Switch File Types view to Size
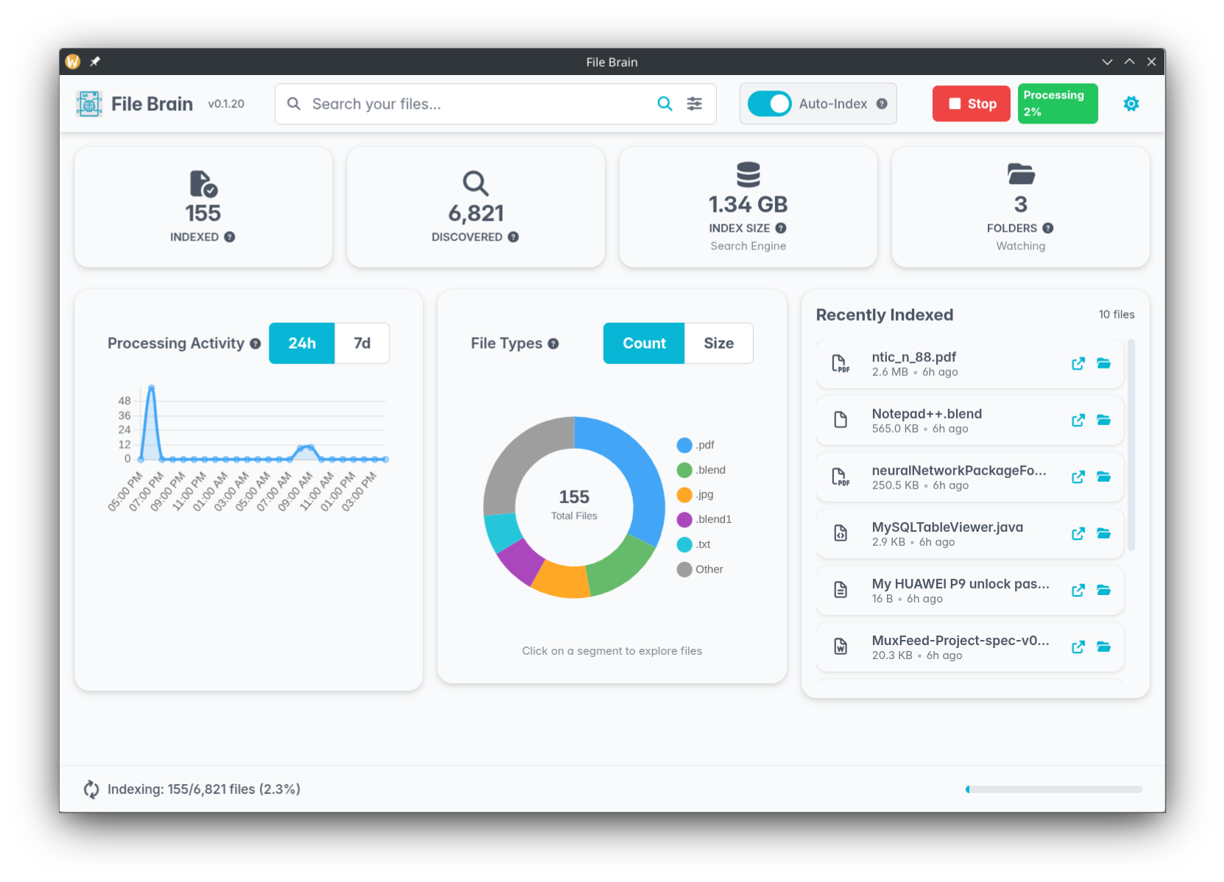Viewport: 1224px width, 882px height. click(718, 343)
